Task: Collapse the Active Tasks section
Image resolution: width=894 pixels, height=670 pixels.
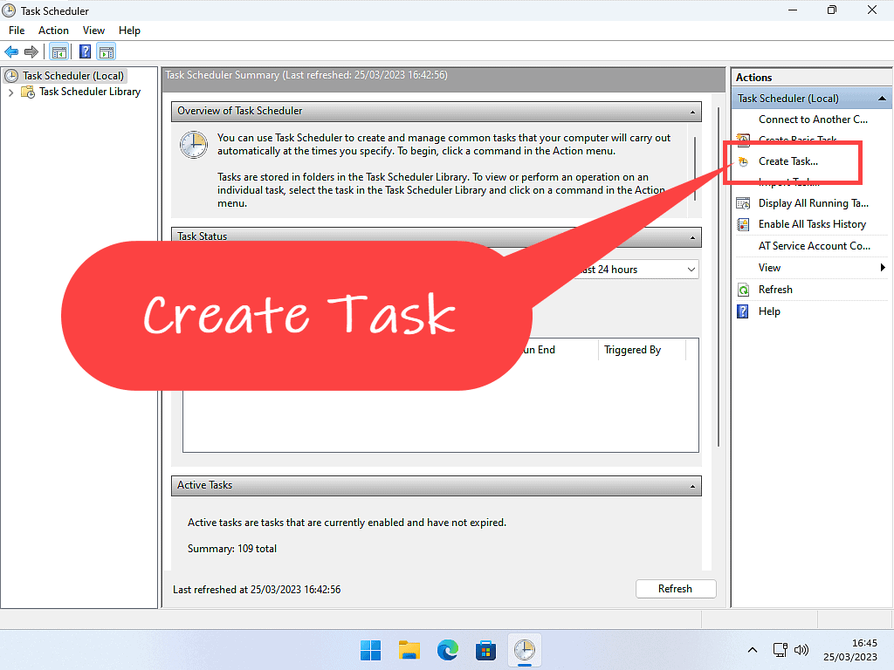Action: [693, 486]
